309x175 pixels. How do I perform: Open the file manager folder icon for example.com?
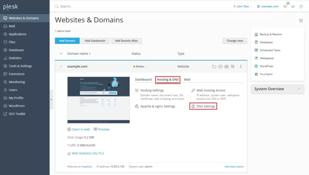click(x=214, y=66)
